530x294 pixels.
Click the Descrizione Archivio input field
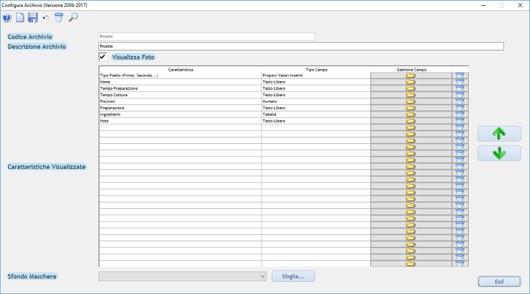(301, 46)
